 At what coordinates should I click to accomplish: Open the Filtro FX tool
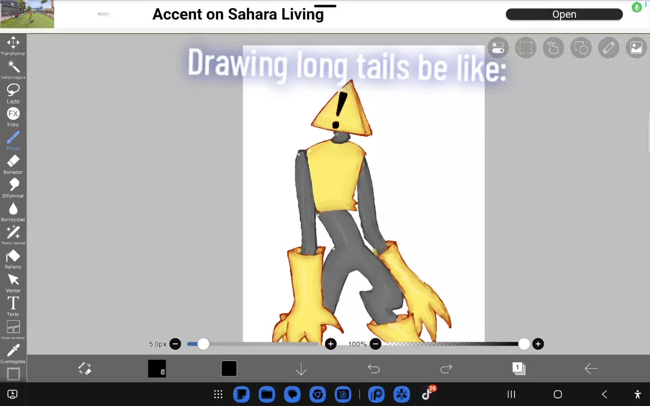[13, 117]
